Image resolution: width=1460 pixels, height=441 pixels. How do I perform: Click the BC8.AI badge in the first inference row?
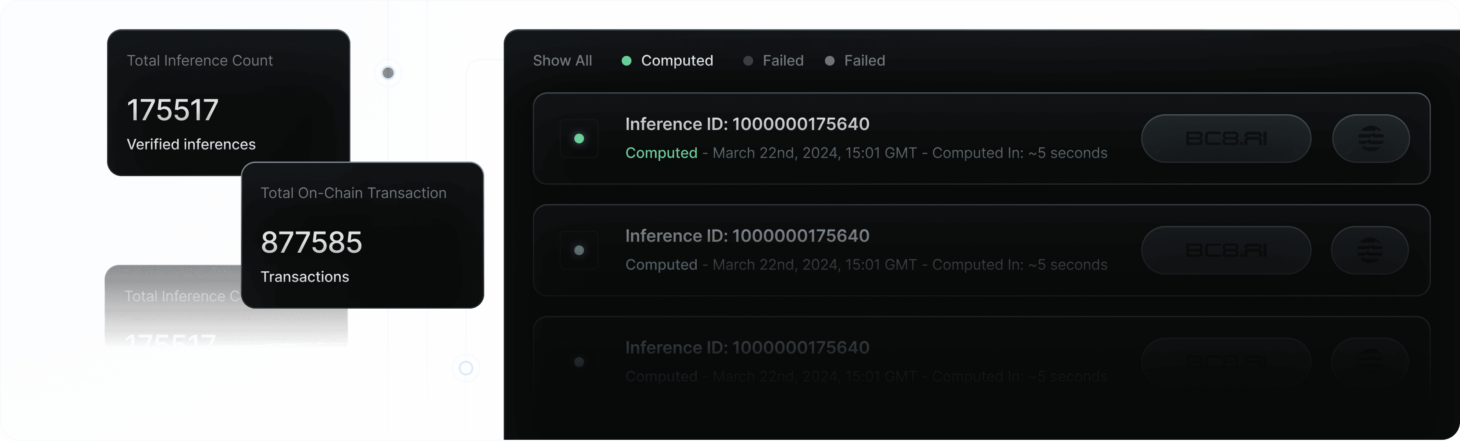pyautogui.click(x=1226, y=138)
